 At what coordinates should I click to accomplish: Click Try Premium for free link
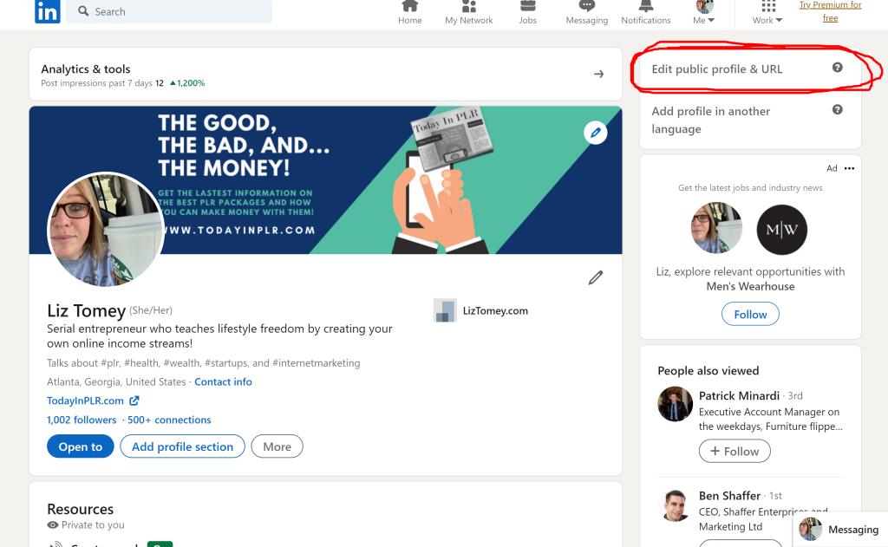pos(830,11)
